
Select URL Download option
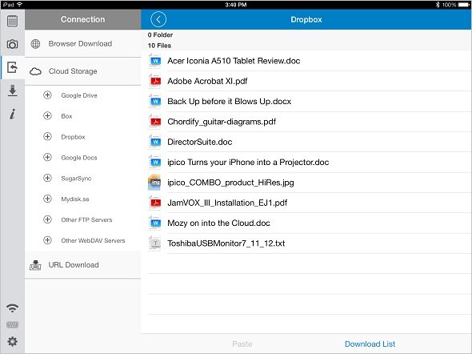[82, 265]
